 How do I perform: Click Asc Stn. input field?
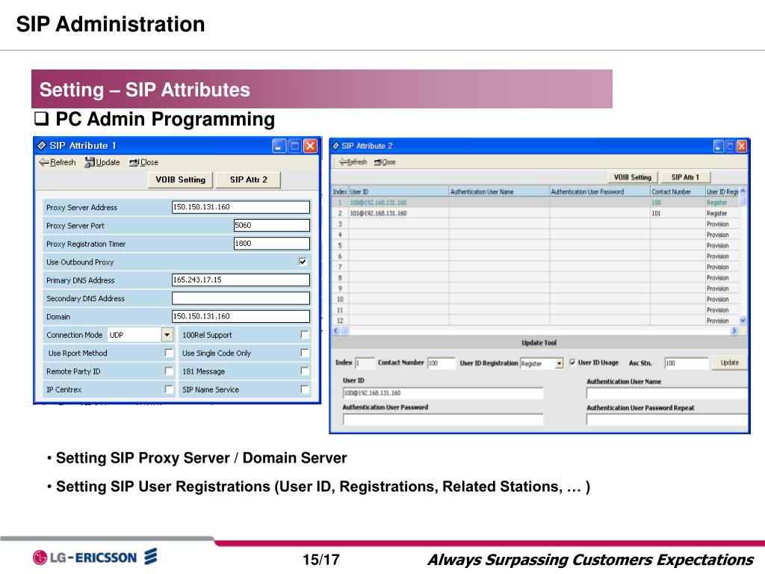[686, 363]
